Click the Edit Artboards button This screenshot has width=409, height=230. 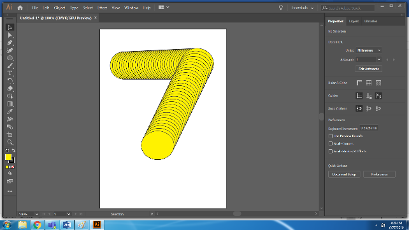tap(369, 69)
